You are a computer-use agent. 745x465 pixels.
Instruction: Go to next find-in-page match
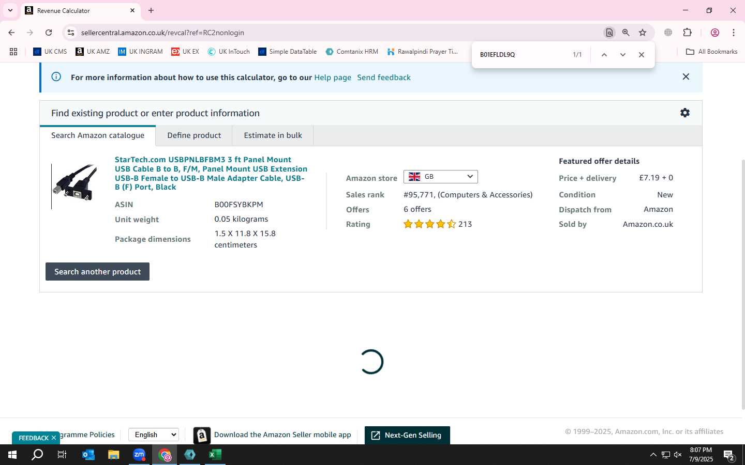[623, 55]
